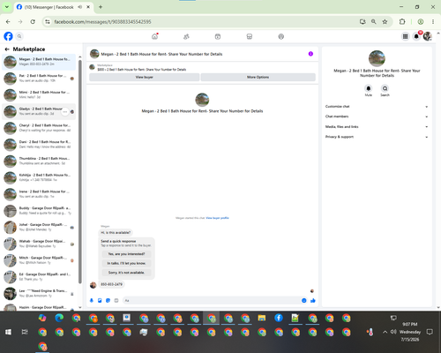
Task: Record a voice clip microphone icon
Action: [x=92, y=300]
